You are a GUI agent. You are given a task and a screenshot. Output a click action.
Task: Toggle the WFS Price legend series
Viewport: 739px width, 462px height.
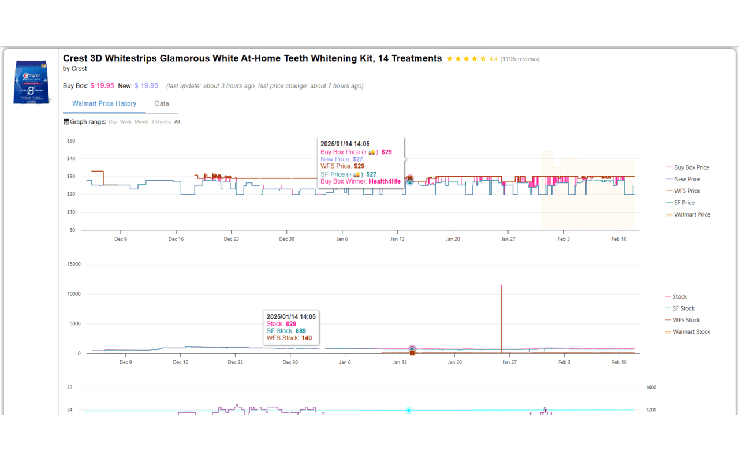pyautogui.click(x=683, y=191)
